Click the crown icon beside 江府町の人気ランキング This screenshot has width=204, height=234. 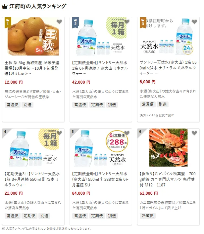pyautogui.click(x=5, y=7)
